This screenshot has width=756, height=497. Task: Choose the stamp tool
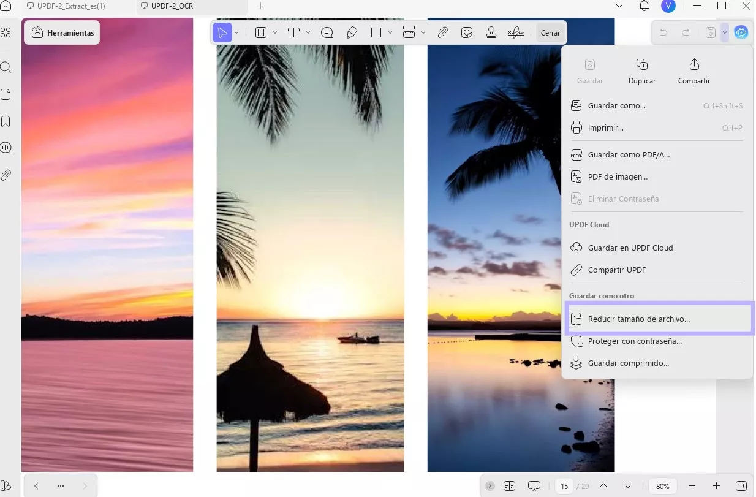[x=491, y=33]
